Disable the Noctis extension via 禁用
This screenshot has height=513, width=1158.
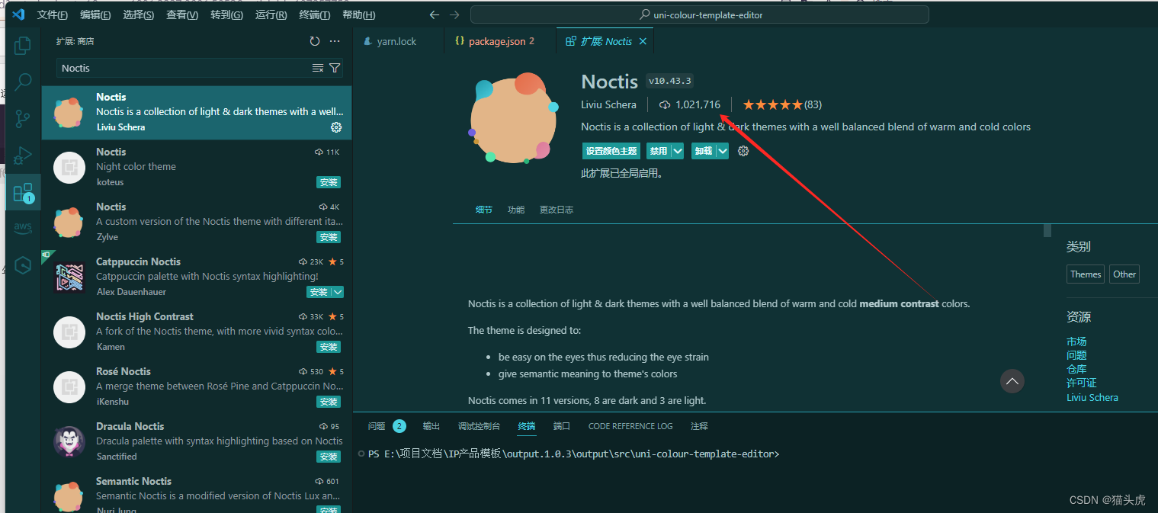(659, 150)
